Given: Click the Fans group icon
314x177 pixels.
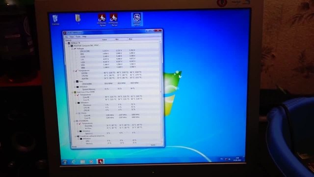Looking at the screenshot, I should pos(77,82).
